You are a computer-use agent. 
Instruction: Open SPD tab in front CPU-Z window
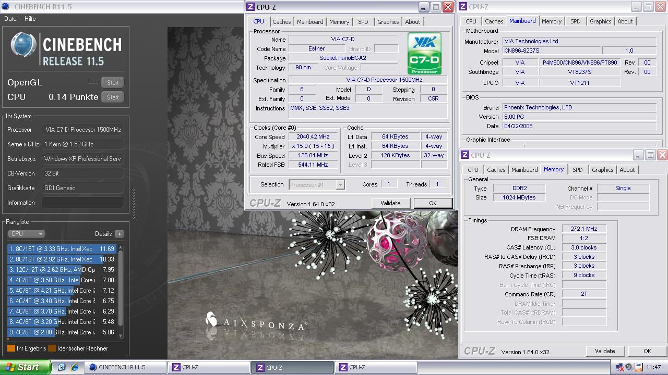pos(363,22)
